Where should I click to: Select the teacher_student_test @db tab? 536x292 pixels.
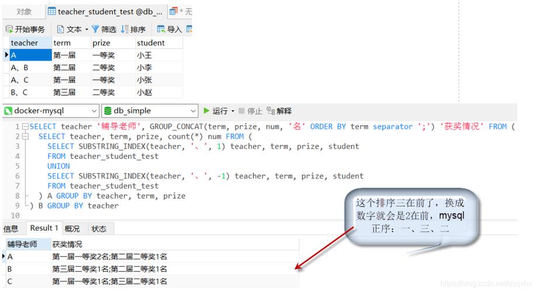(x=106, y=12)
